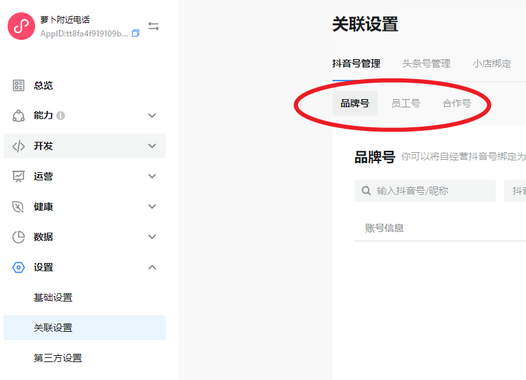Click the 输入抖音号/昵称 search field
This screenshot has width=526, height=380.
click(425, 191)
